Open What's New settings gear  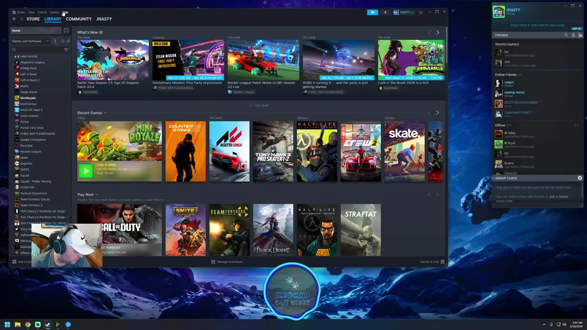pos(101,32)
